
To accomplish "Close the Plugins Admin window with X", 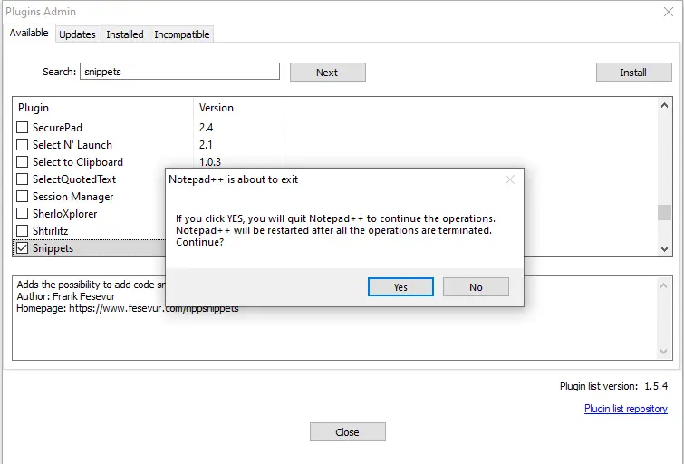I will coord(669,12).
